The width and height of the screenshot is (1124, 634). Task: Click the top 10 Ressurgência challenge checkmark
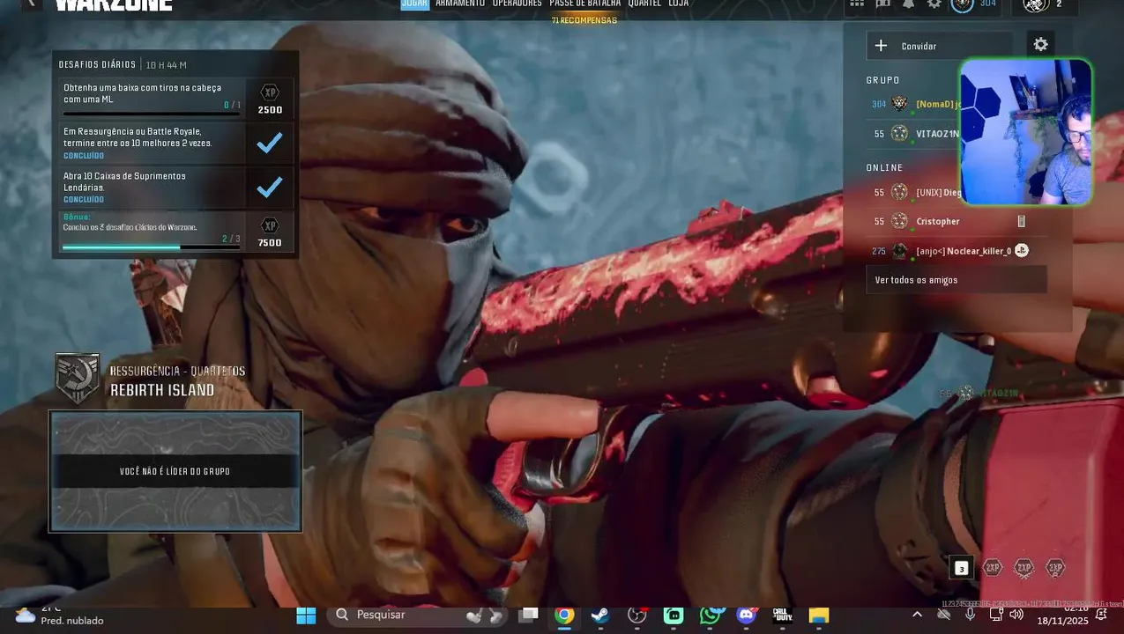click(270, 143)
